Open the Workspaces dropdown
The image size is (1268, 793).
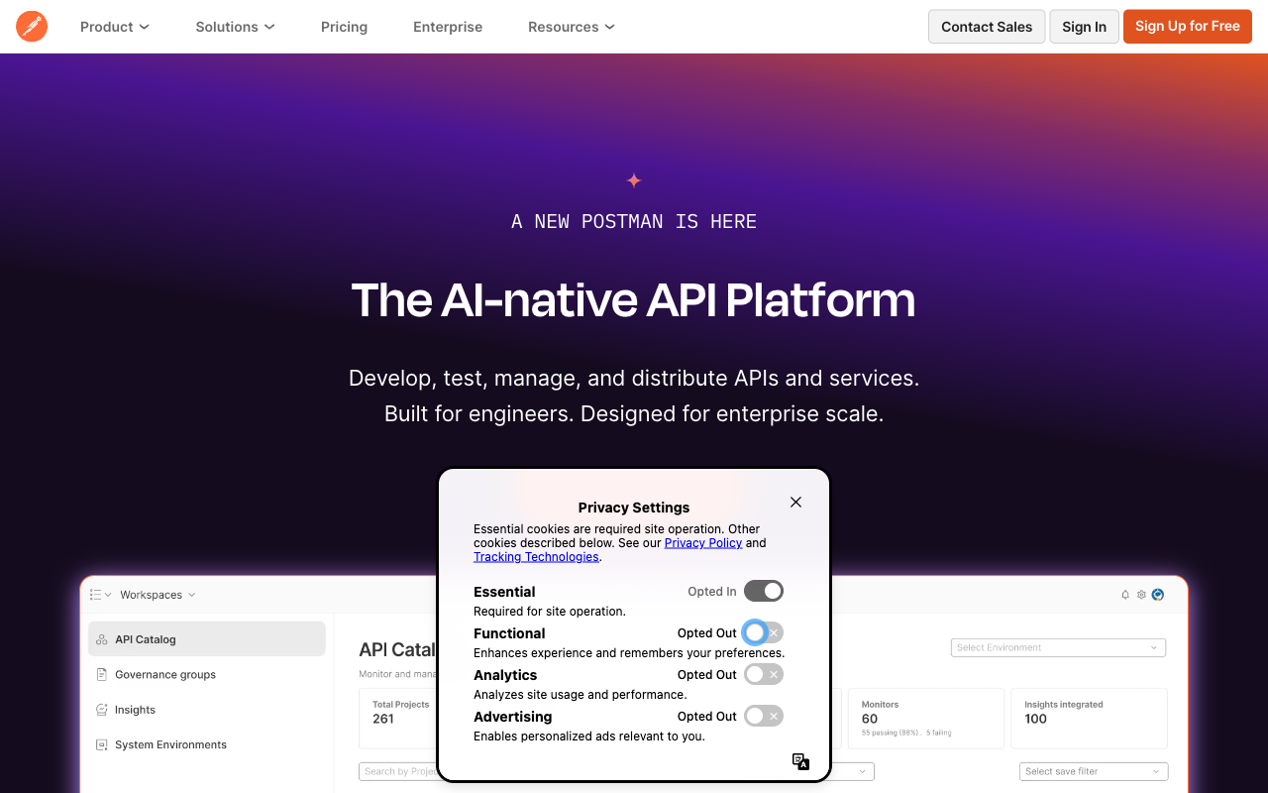[x=158, y=595]
